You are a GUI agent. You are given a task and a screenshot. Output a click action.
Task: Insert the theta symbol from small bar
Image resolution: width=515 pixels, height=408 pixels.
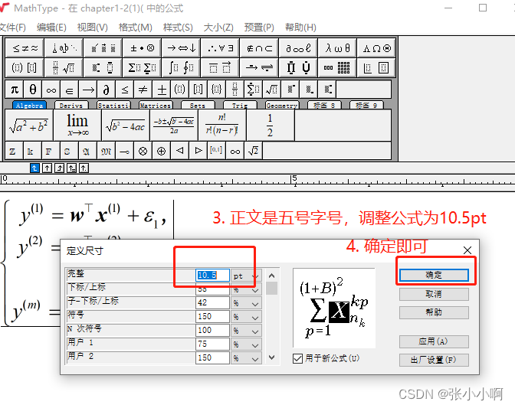(33, 90)
